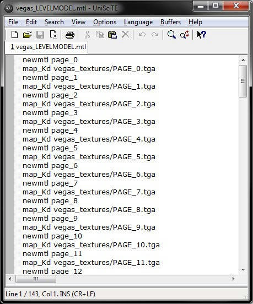
Task: Click the horizontal scrollbar right arrow
Action: coord(233,279)
